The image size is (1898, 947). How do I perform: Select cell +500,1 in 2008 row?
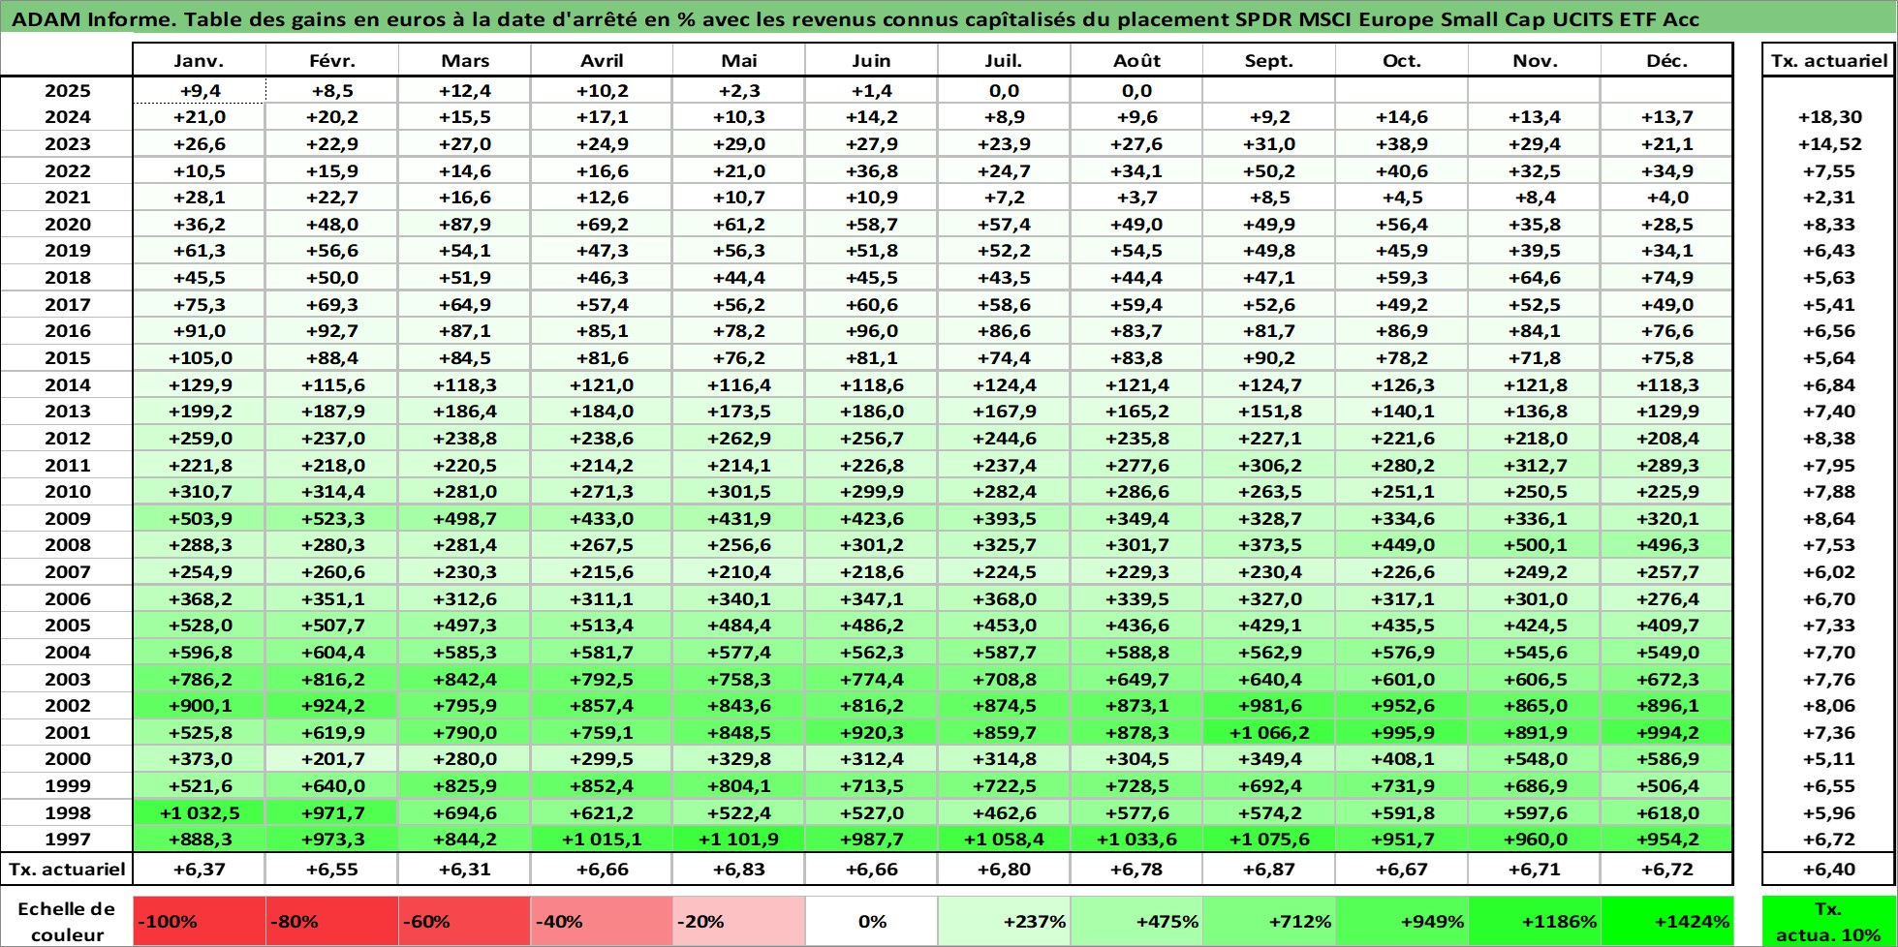point(1535,545)
